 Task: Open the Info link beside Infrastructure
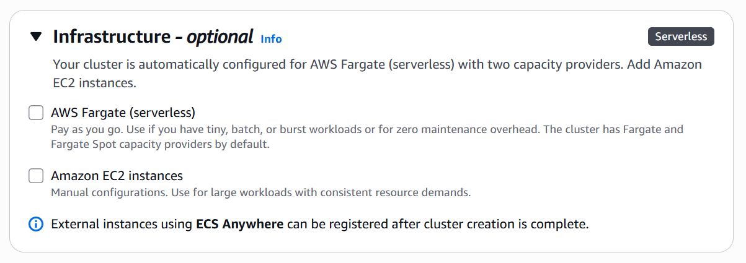(271, 39)
